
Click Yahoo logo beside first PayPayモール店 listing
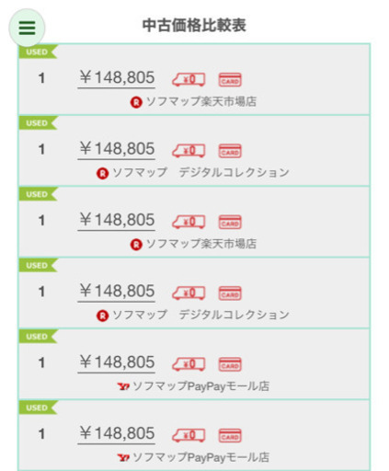point(123,386)
